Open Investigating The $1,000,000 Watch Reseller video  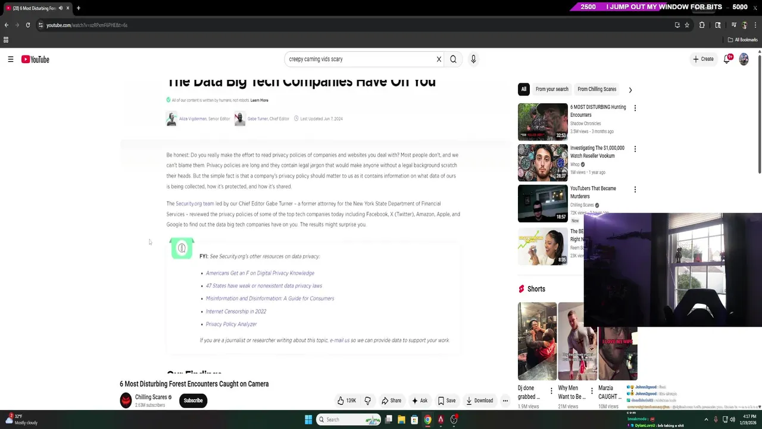tap(542, 162)
